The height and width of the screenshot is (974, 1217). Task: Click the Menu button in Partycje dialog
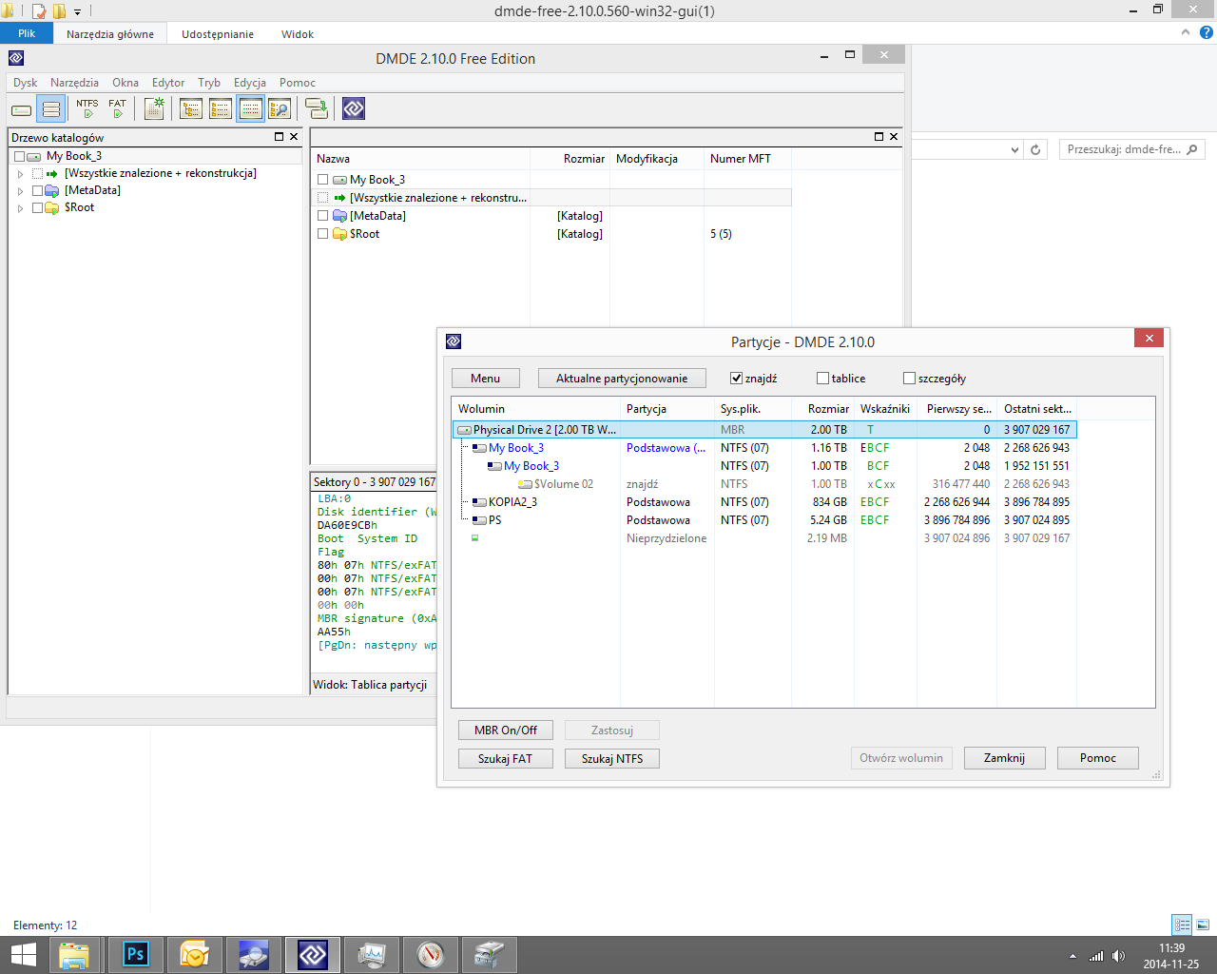click(485, 379)
